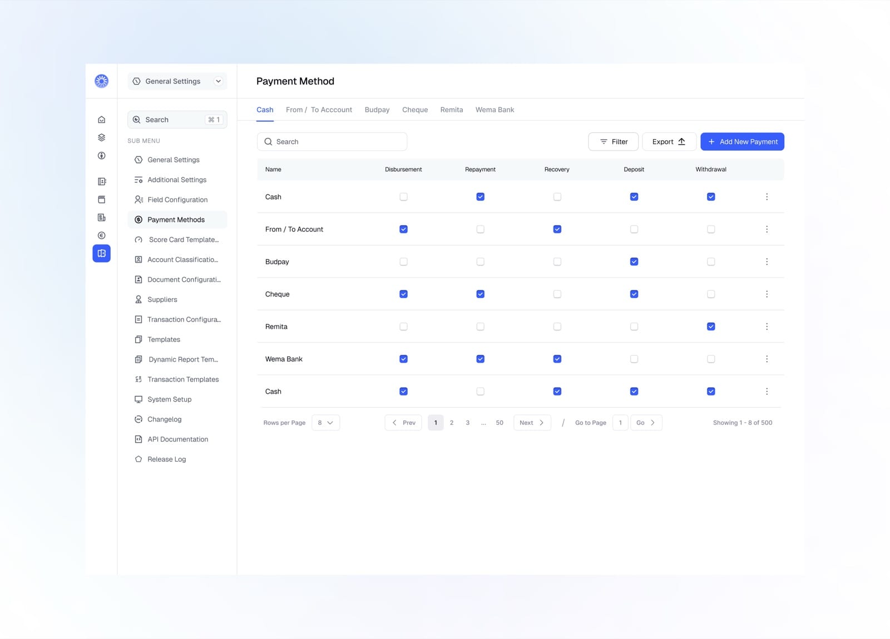Click Add New Payment
The height and width of the screenshot is (639, 890).
coord(742,142)
